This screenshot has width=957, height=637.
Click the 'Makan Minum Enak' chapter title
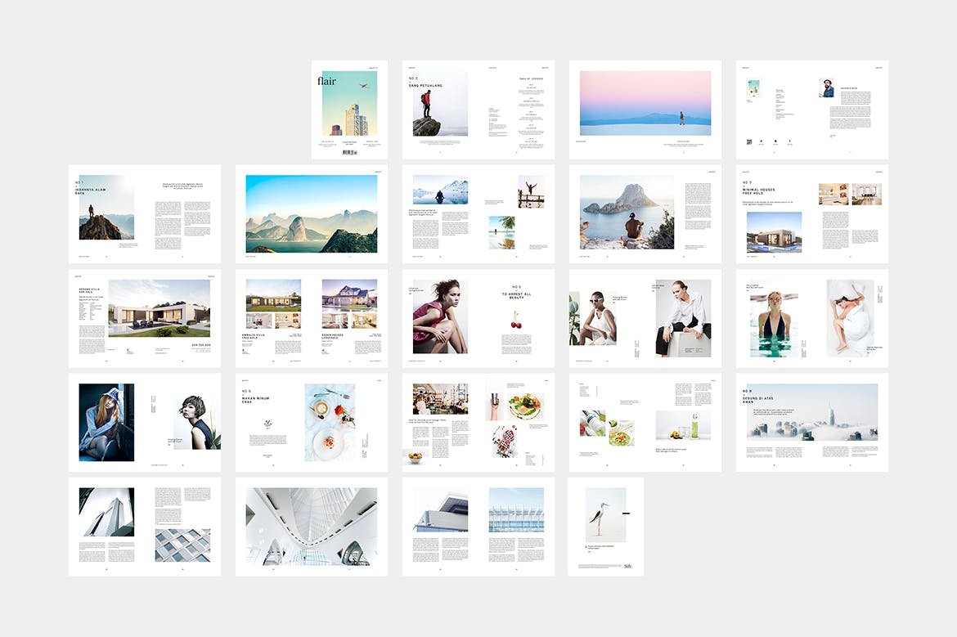pos(256,399)
